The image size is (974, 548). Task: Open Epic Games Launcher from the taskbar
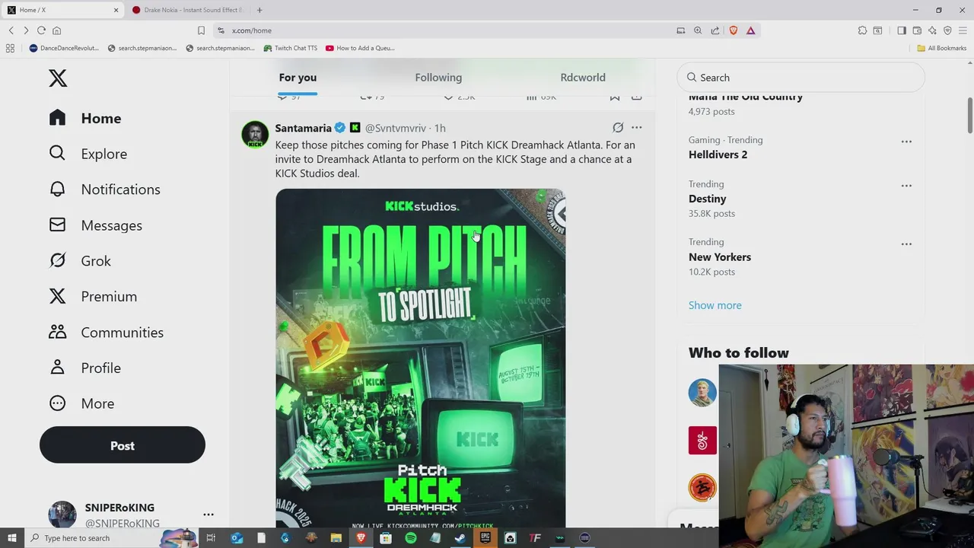point(485,538)
